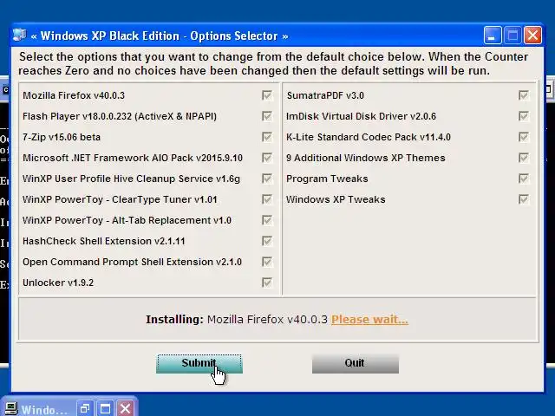Close the minimized 'Windo...' window
The height and width of the screenshot is (416, 555).
(x=125, y=409)
